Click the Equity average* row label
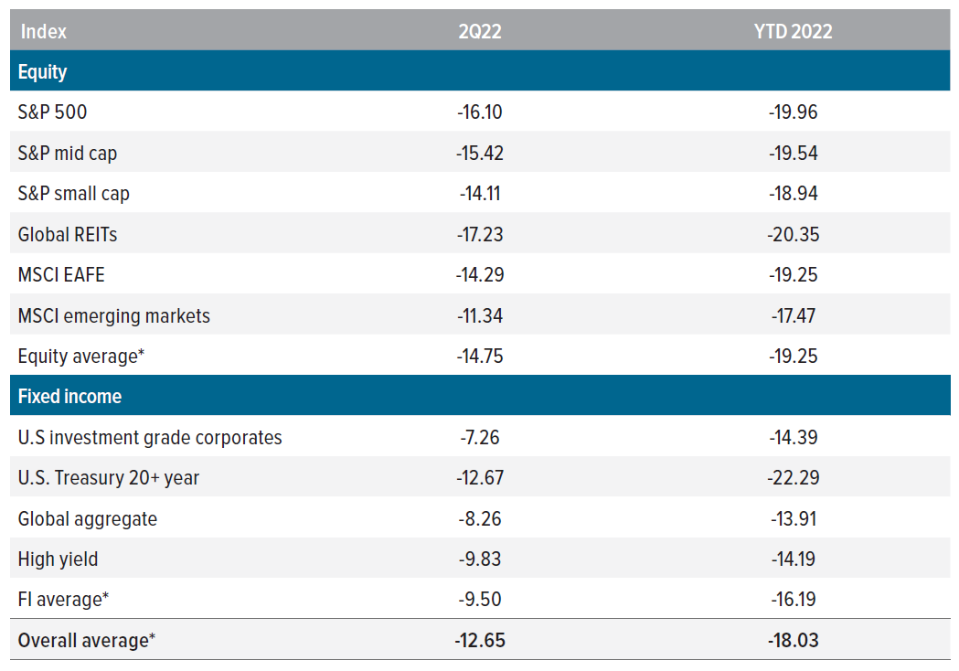This screenshot has width=959, height=671. (x=81, y=356)
